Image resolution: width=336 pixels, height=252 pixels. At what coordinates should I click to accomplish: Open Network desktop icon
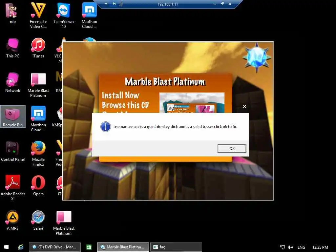click(13, 82)
